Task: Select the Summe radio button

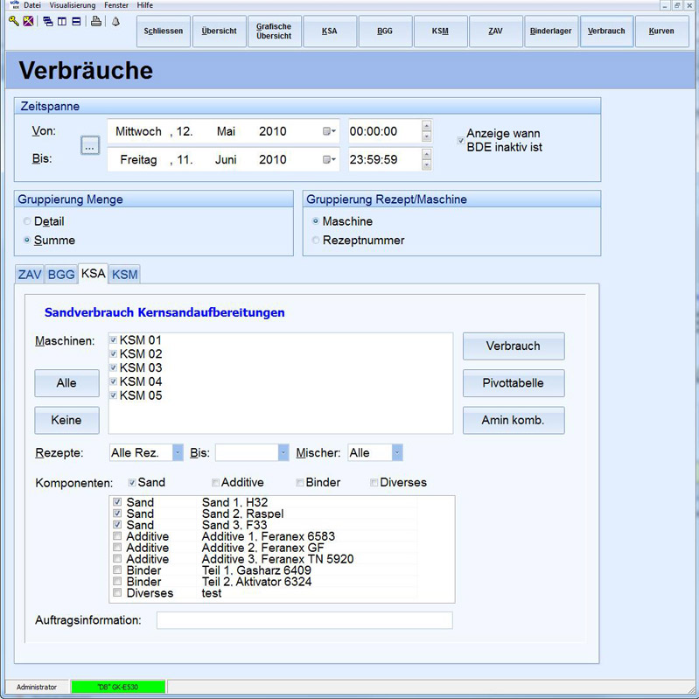Action: 27,240
